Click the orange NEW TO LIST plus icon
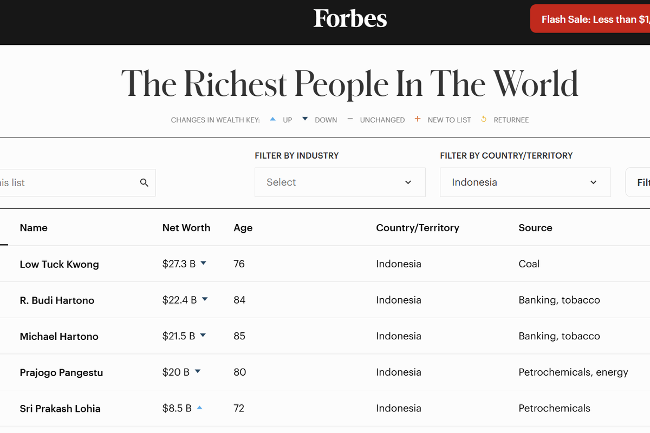The height and width of the screenshot is (433, 650). [x=417, y=119]
